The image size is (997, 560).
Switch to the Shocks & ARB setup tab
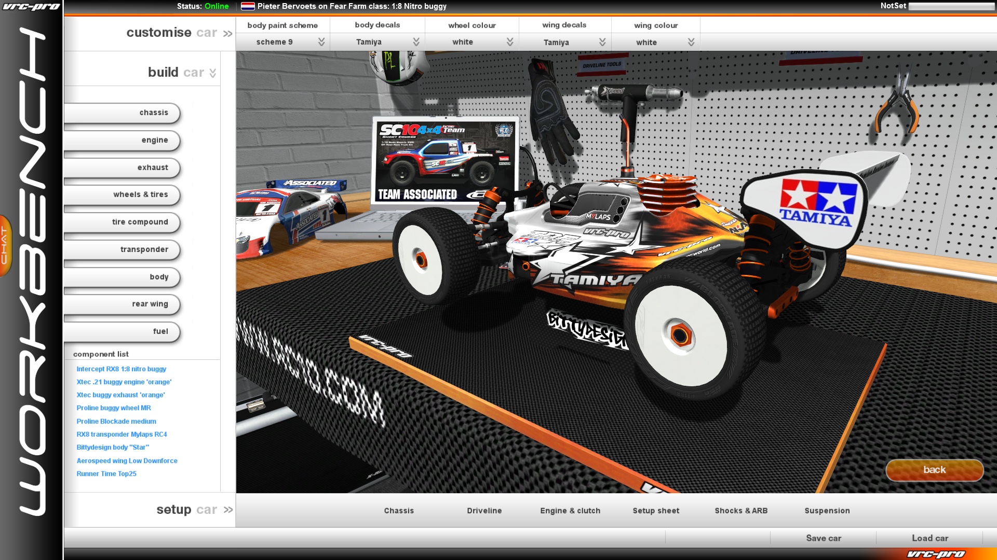coord(741,511)
